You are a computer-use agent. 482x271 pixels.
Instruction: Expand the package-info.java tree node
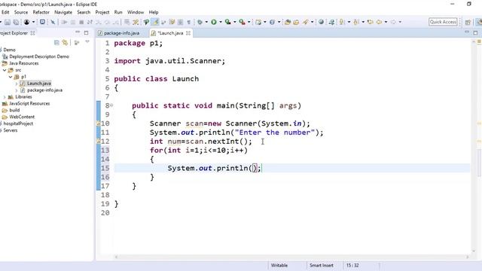(17, 90)
